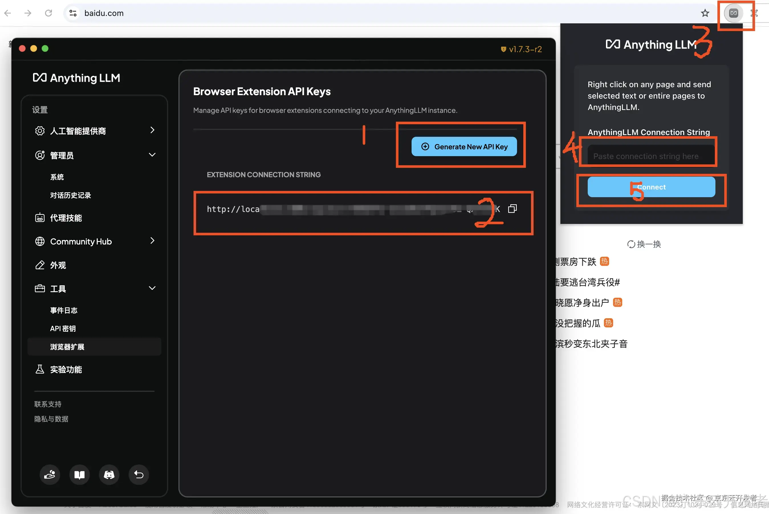Image resolution: width=769 pixels, height=514 pixels.
Task: Click the support hand icon in the sidebar footer
Action: [50, 474]
